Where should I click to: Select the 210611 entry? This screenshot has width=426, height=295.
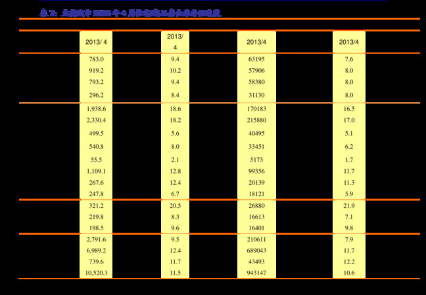coord(256,239)
